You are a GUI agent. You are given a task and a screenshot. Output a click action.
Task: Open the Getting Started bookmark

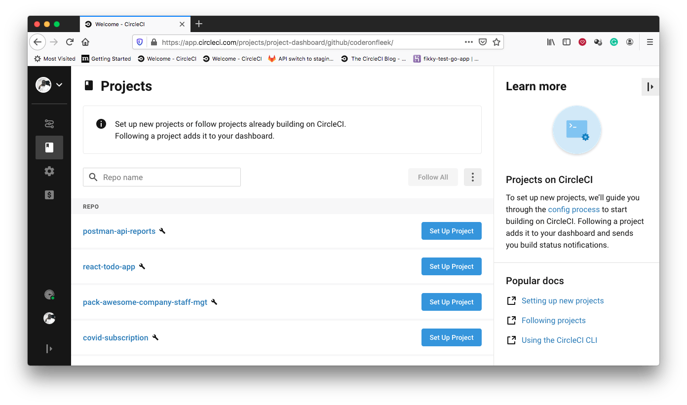point(106,59)
